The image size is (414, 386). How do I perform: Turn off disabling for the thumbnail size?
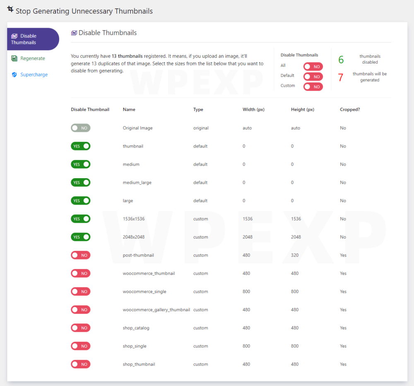(81, 146)
